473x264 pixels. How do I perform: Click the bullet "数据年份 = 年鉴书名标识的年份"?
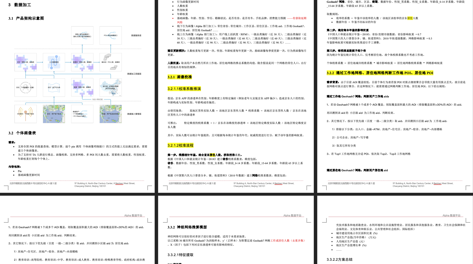356,22
